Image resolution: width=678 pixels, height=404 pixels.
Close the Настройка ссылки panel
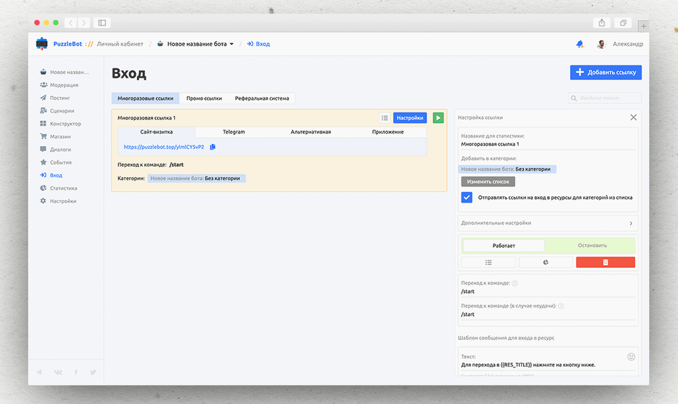coord(634,118)
